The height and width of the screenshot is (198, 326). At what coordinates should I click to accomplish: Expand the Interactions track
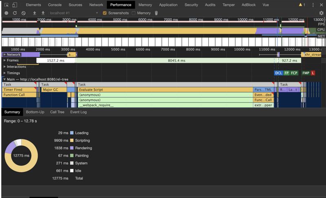[x=4, y=67]
